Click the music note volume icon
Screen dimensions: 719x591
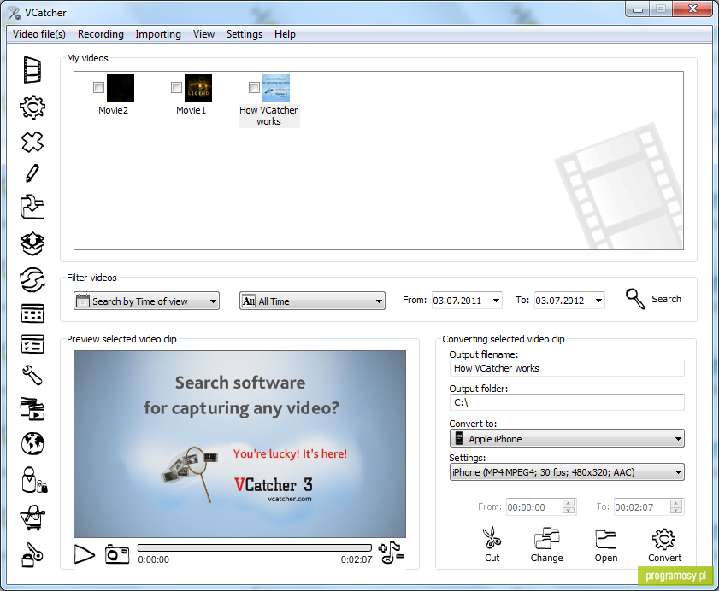click(391, 553)
